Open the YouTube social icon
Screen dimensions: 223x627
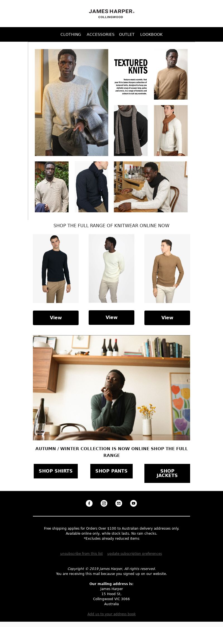coord(134,503)
